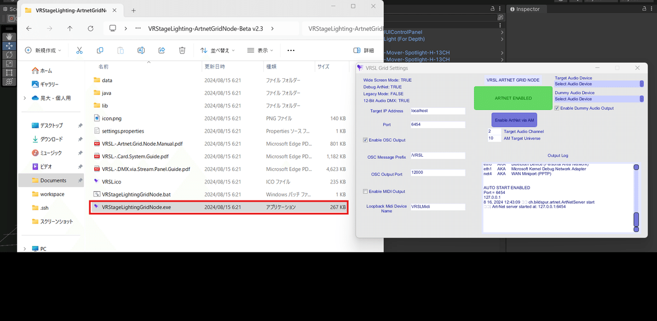Select the Rect tool in Unity toolbar

pyautogui.click(x=9, y=72)
